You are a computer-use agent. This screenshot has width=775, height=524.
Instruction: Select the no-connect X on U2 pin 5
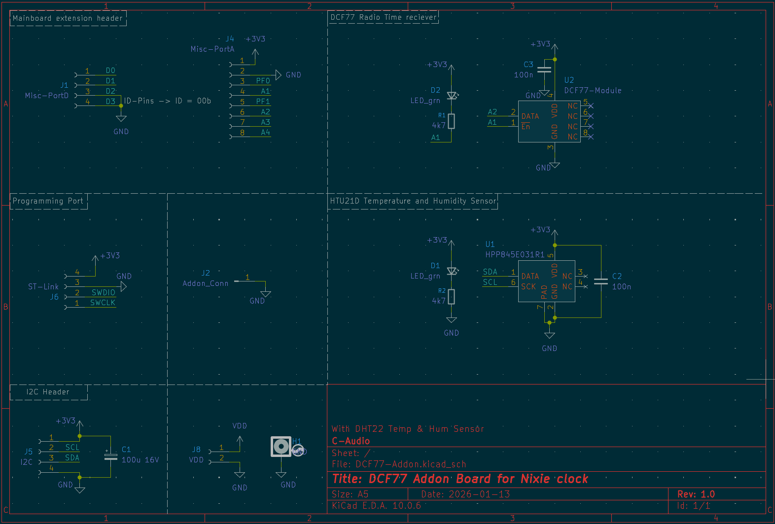(591, 106)
